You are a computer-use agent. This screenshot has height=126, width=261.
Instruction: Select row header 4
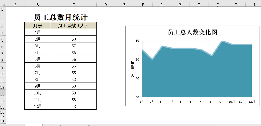click(3, 34)
